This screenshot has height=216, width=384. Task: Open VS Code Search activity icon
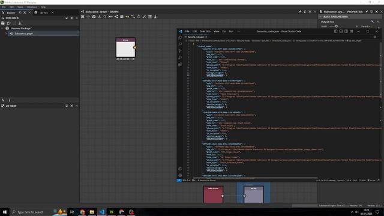180,44
